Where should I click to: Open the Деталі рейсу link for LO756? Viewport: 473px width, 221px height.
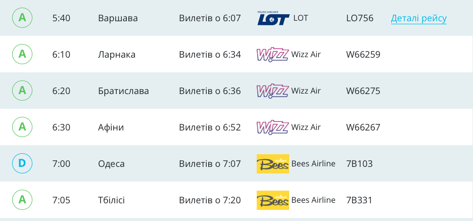[418, 18]
